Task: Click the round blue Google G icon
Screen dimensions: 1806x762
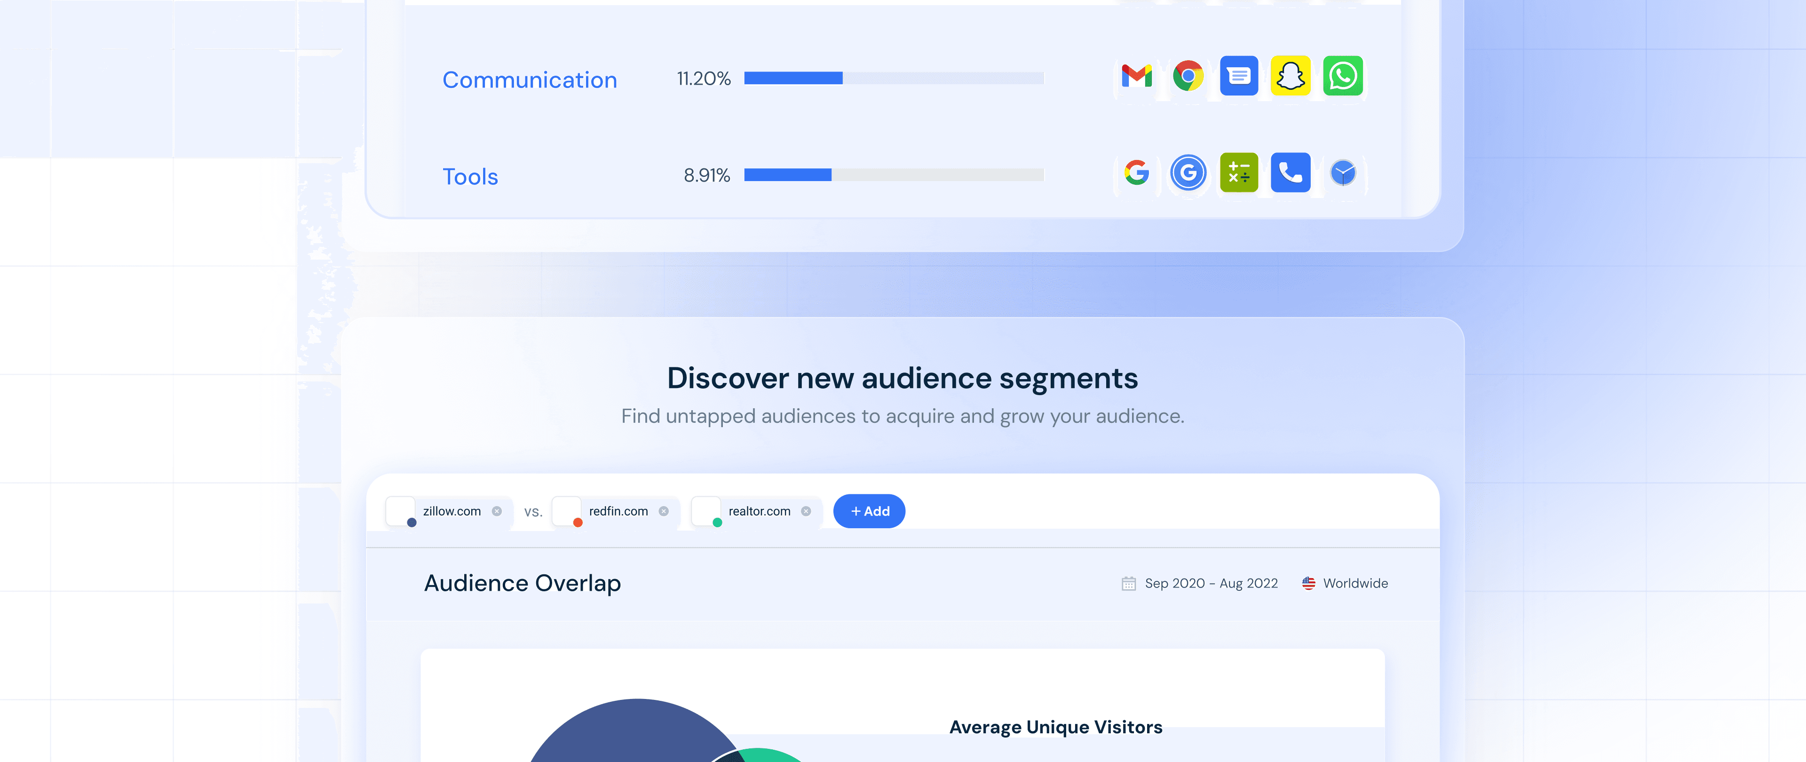Action: coord(1188,173)
